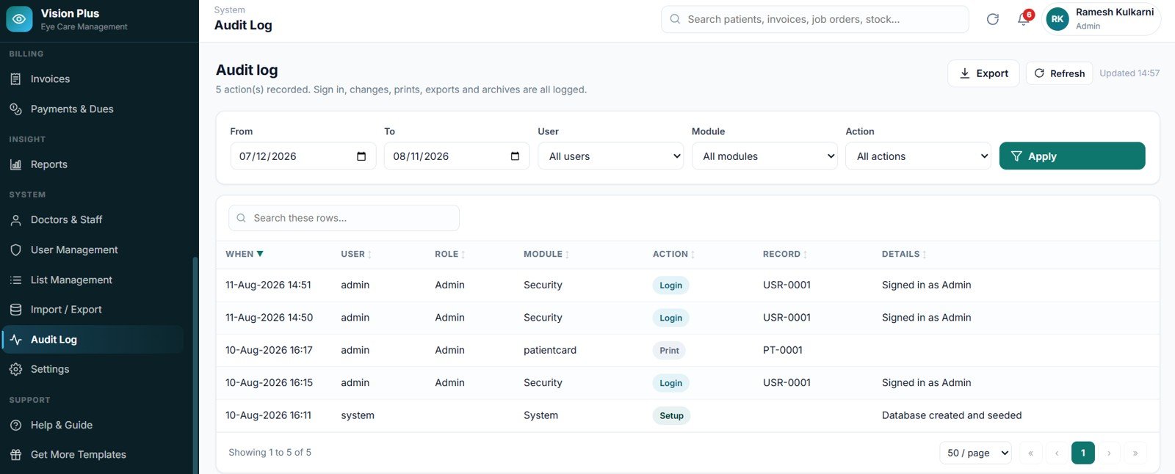The width and height of the screenshot is (1175, 474).
Task: Click the calendar icon in From date
Action: pos(361,156)
